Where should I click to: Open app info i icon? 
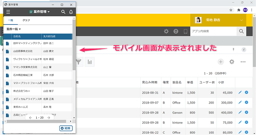(x=244, y=50)
